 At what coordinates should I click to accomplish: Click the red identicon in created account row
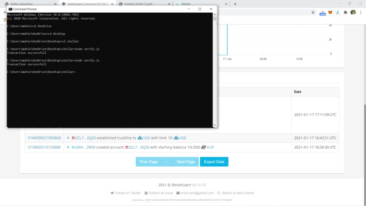[127, 147]
